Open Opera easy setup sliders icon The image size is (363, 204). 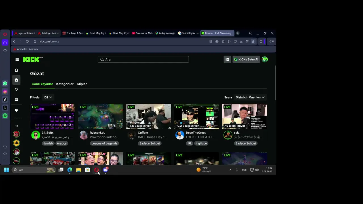click(x=247, y=41)
